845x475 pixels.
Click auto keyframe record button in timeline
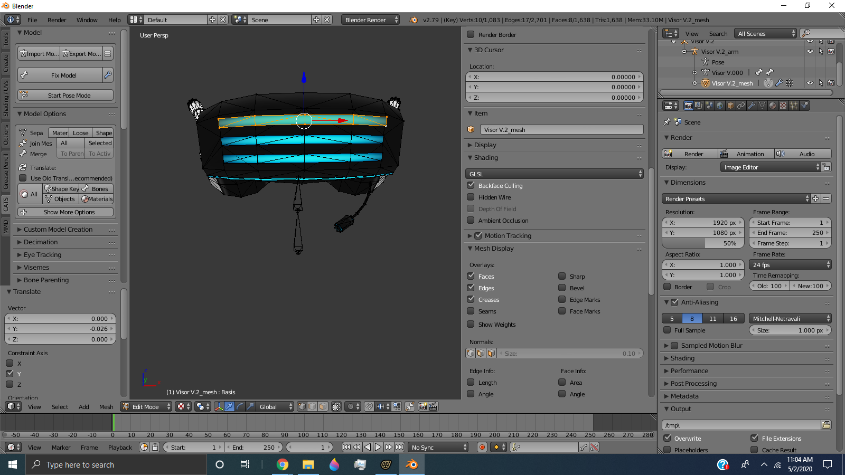pyautogui.click(x=482, y=447)
